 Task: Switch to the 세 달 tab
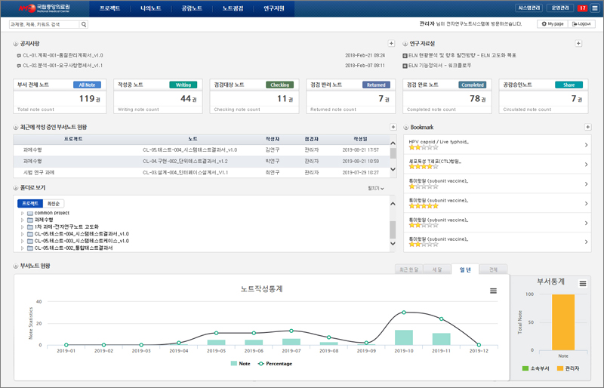coord(436,269)
